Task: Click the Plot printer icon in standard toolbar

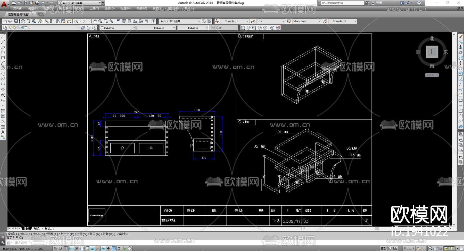Action: tap(23, 21)
